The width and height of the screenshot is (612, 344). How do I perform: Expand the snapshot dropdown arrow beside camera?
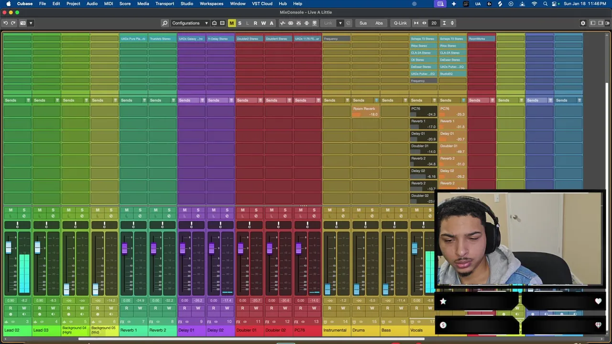[31, 23]
